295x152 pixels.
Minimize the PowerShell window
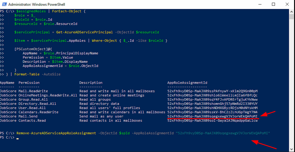[x=260, y=4]
